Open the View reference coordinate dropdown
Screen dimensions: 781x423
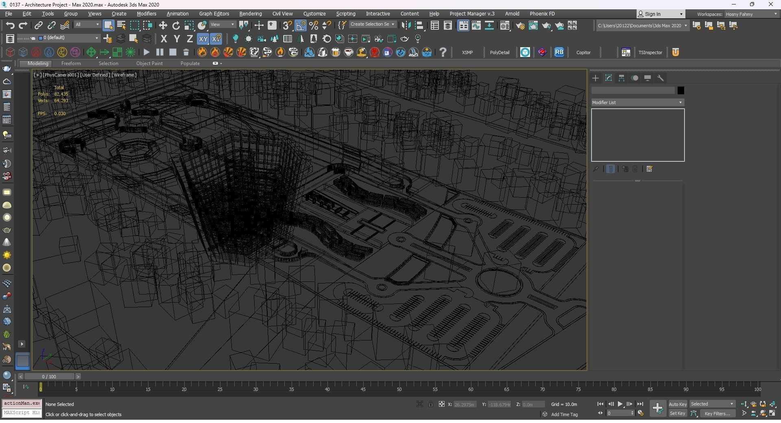pos(223,25)
